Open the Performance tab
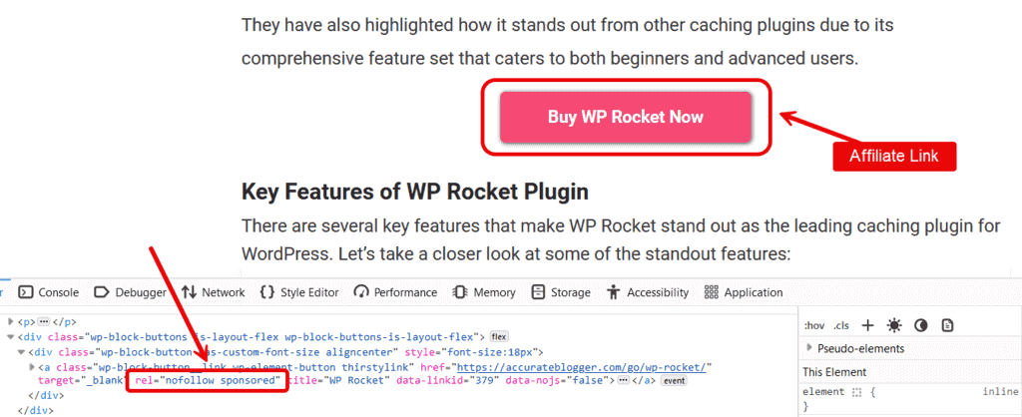The width and height of the screenshot is (1022, 417). click(395, 292)
